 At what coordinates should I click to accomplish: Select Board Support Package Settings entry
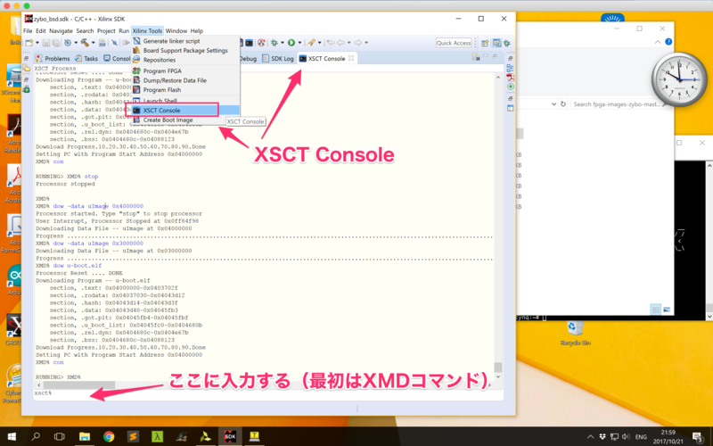185,51
